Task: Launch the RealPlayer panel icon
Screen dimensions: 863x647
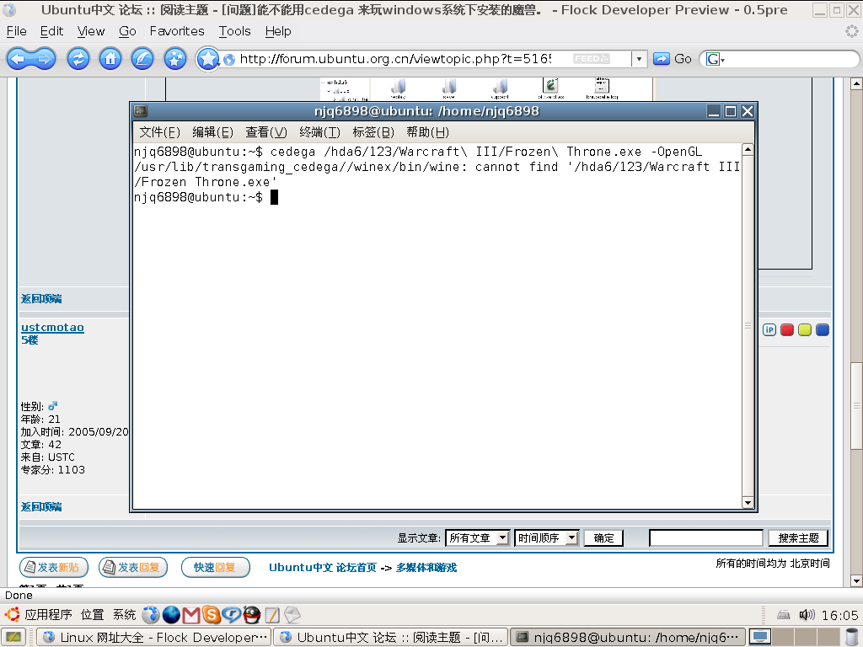Action: tap(231, 614)
